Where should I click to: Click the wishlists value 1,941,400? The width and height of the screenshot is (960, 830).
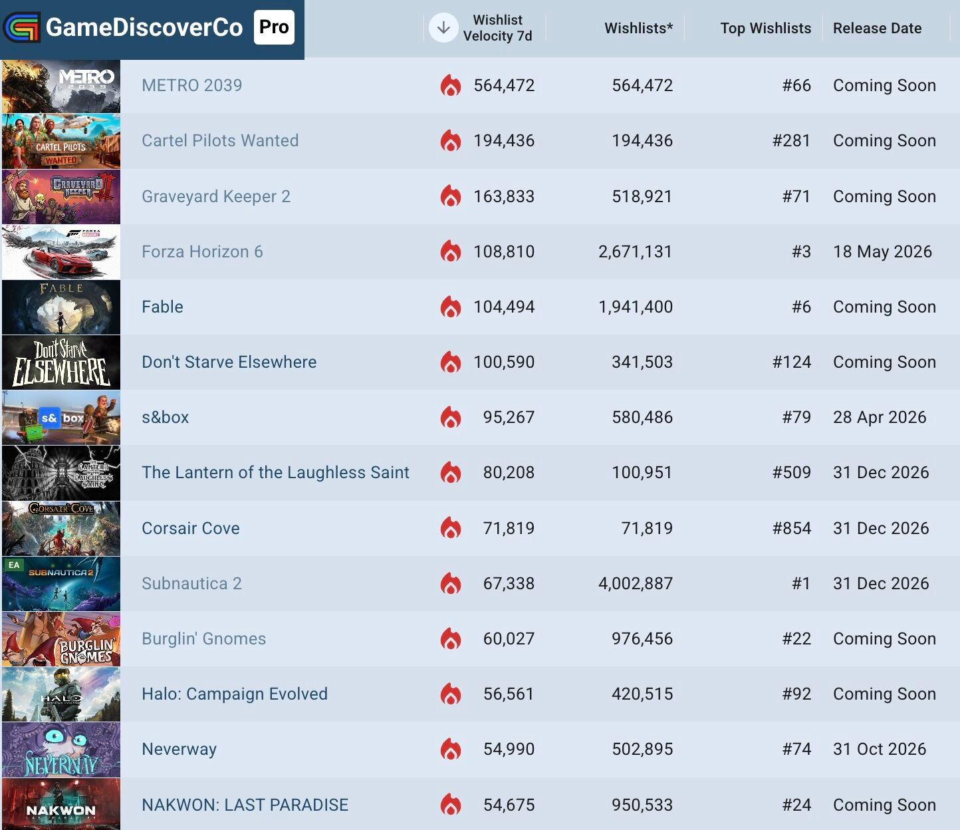[x=636, y=307]
